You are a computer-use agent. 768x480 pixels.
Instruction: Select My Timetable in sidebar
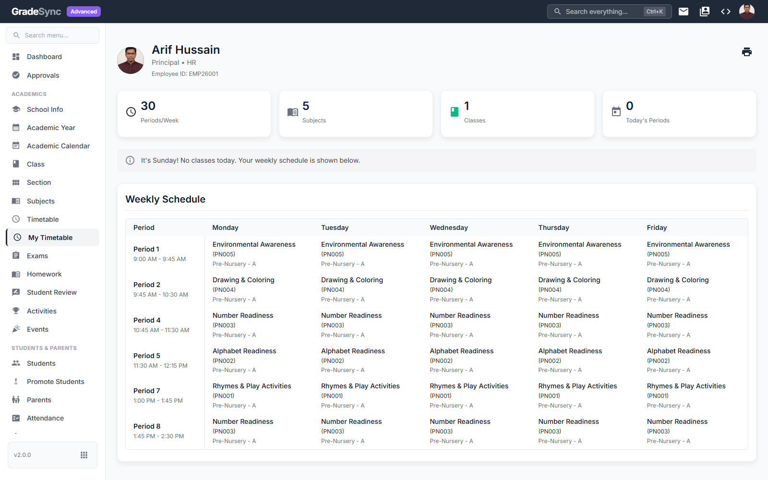pos(53,238)
